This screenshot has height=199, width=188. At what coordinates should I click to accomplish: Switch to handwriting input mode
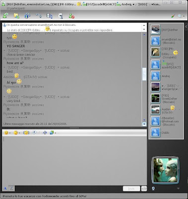(11, 188)
